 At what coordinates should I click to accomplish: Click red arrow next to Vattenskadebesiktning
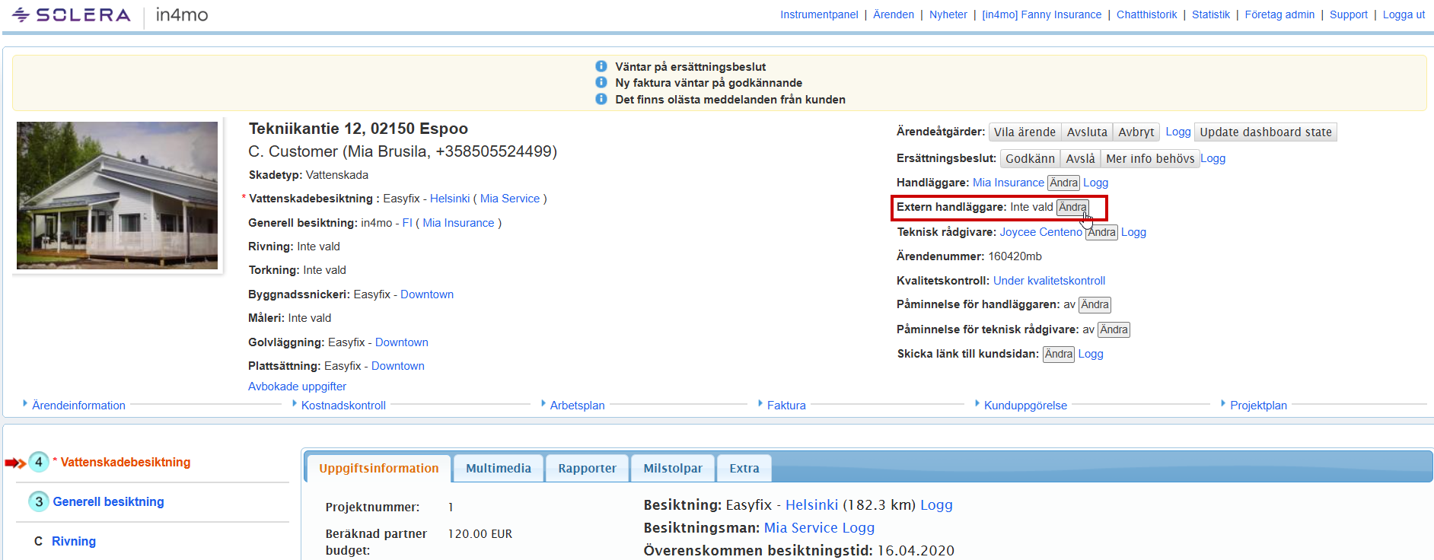pos(15,463)
